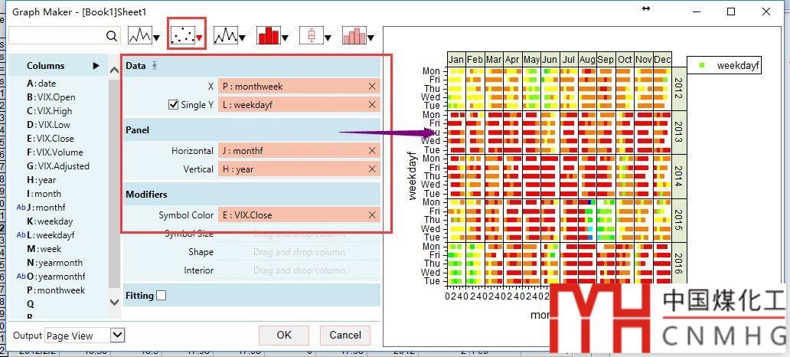790x357 pixels.
Task: Select the line plot type icon
Action: (139, 36)
